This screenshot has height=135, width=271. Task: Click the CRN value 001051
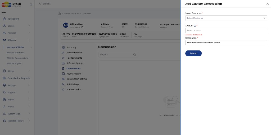click(125, 24)
